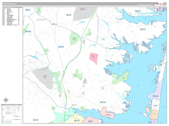Click the Toms River city label

point(74,105)
